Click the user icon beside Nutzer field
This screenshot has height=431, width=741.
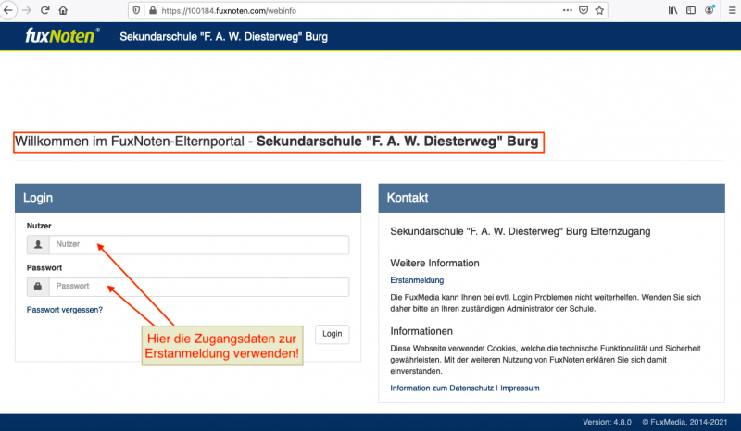38,244
